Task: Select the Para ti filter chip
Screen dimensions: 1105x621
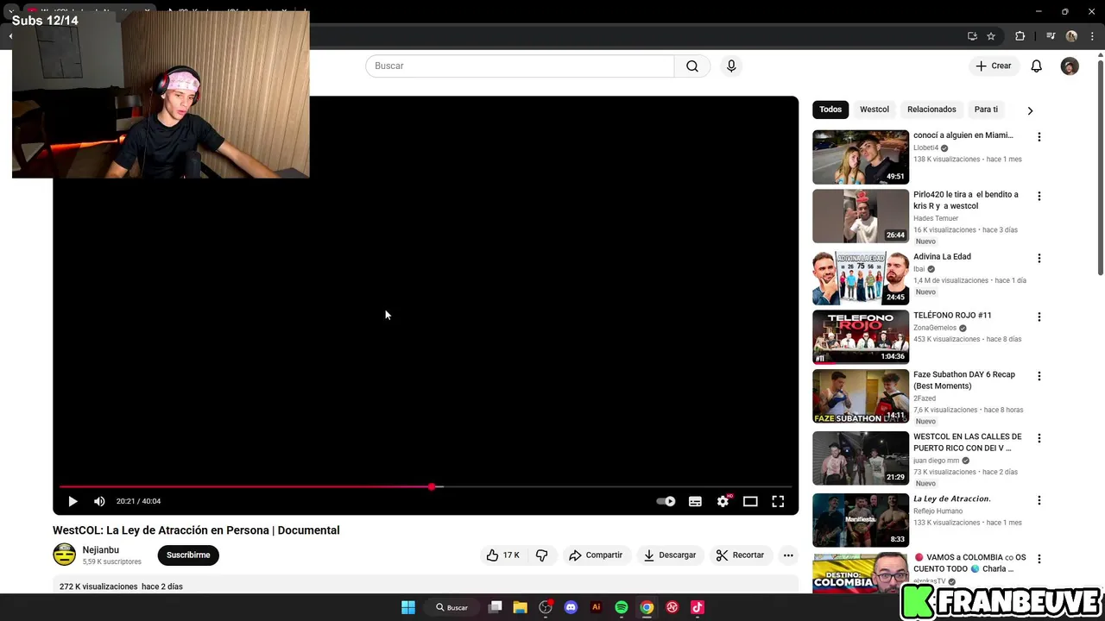Action: (986, 110)
